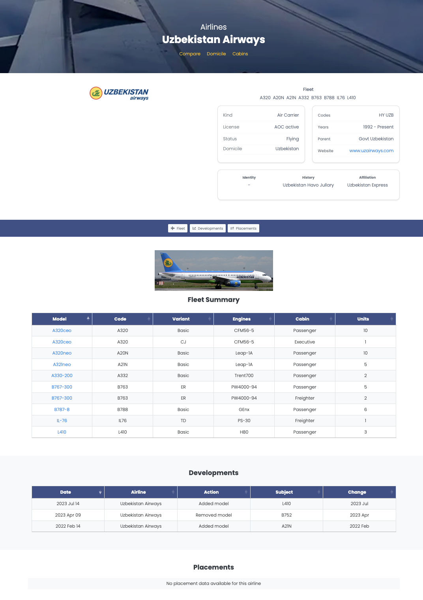The width and height of the screenshot is (423, 600).
Task: Click the H80 engines cell
Action: click(244, 432)
